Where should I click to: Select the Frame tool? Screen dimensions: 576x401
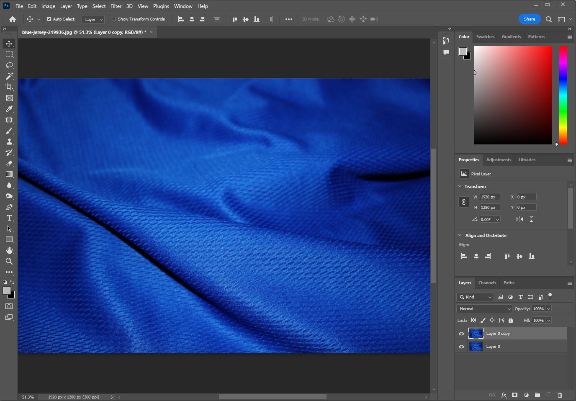coord(9,98)
